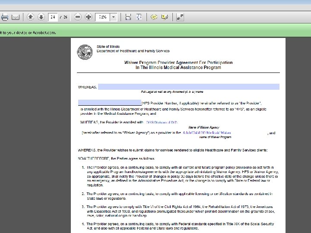Zoom in with the plus button

point(89,17)
